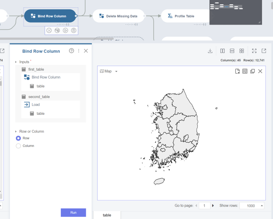This screenshot has width=273, height=219.
Task: Select the Row radio option
Action: [x=18, y=138]
